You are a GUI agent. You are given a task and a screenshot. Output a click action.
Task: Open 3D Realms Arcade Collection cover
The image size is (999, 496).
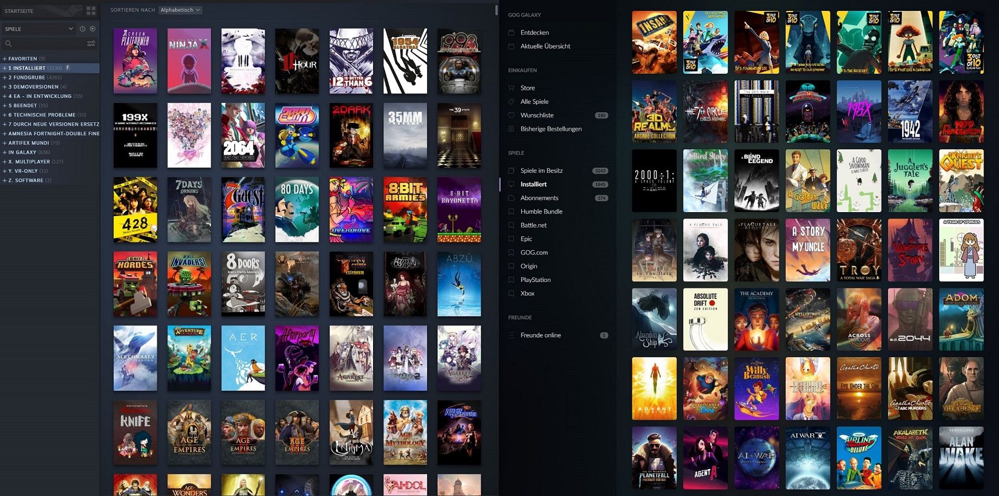coord(654,111)
